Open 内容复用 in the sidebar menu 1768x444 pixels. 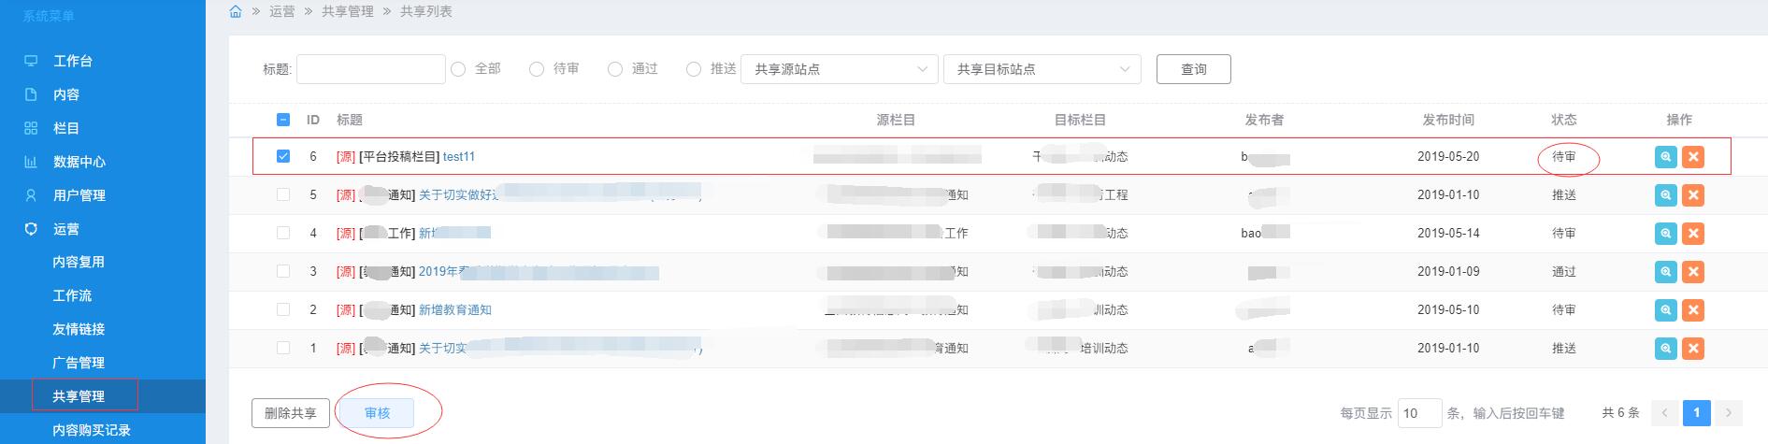coord(79,262)
